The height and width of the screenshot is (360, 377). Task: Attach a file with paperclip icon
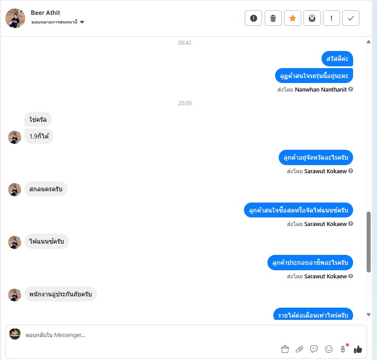click(x=299, y=349)
